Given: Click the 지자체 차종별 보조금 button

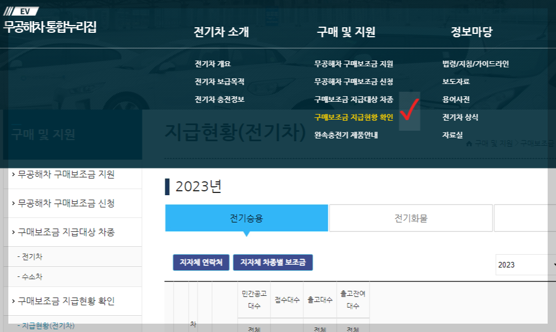Looking at the screenshot, I should (x=273, y=262).
